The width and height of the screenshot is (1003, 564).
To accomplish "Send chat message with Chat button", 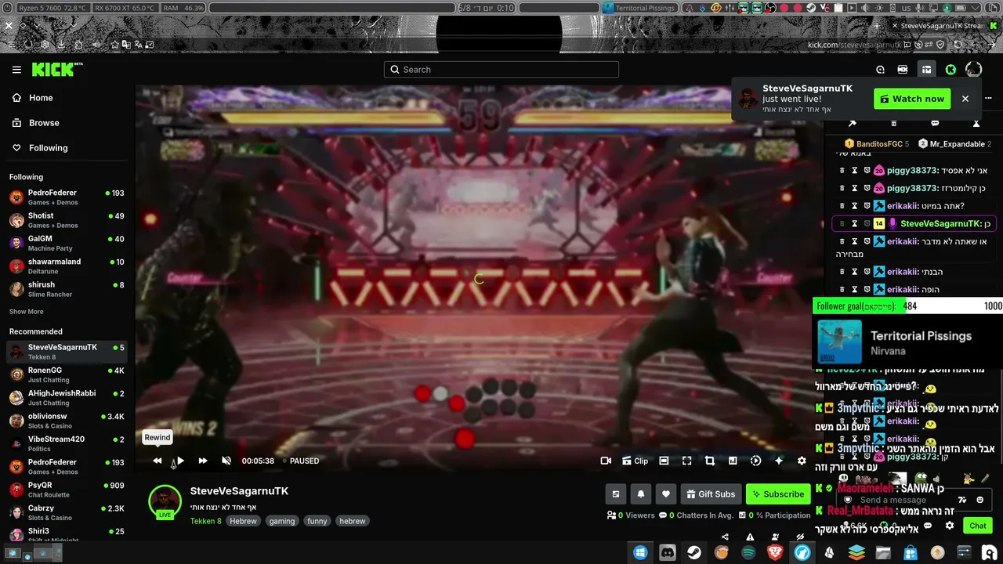I will pos(978,526).
